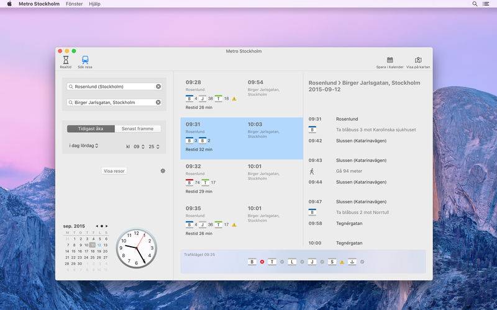
Task: Pick date 30 in September calendar
Action: click(80, 263)
